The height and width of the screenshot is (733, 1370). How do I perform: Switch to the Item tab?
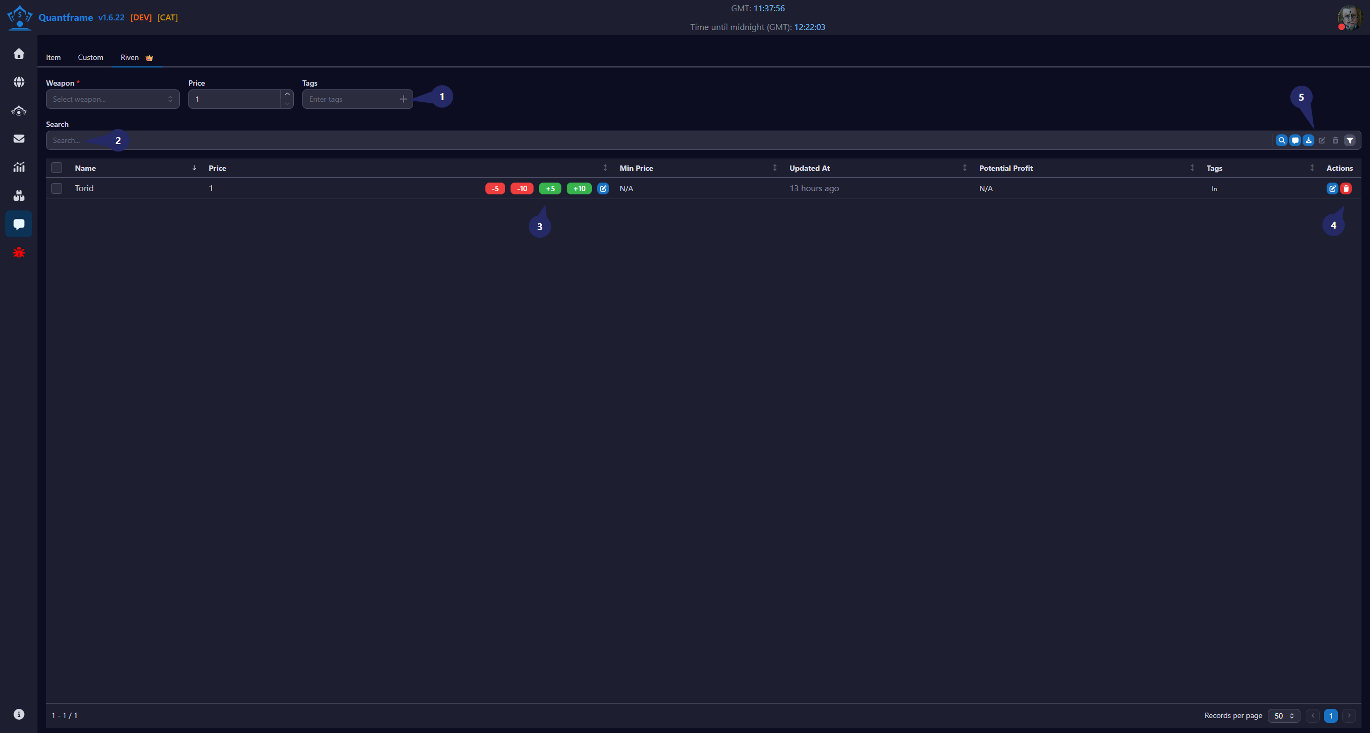point(53,57)
